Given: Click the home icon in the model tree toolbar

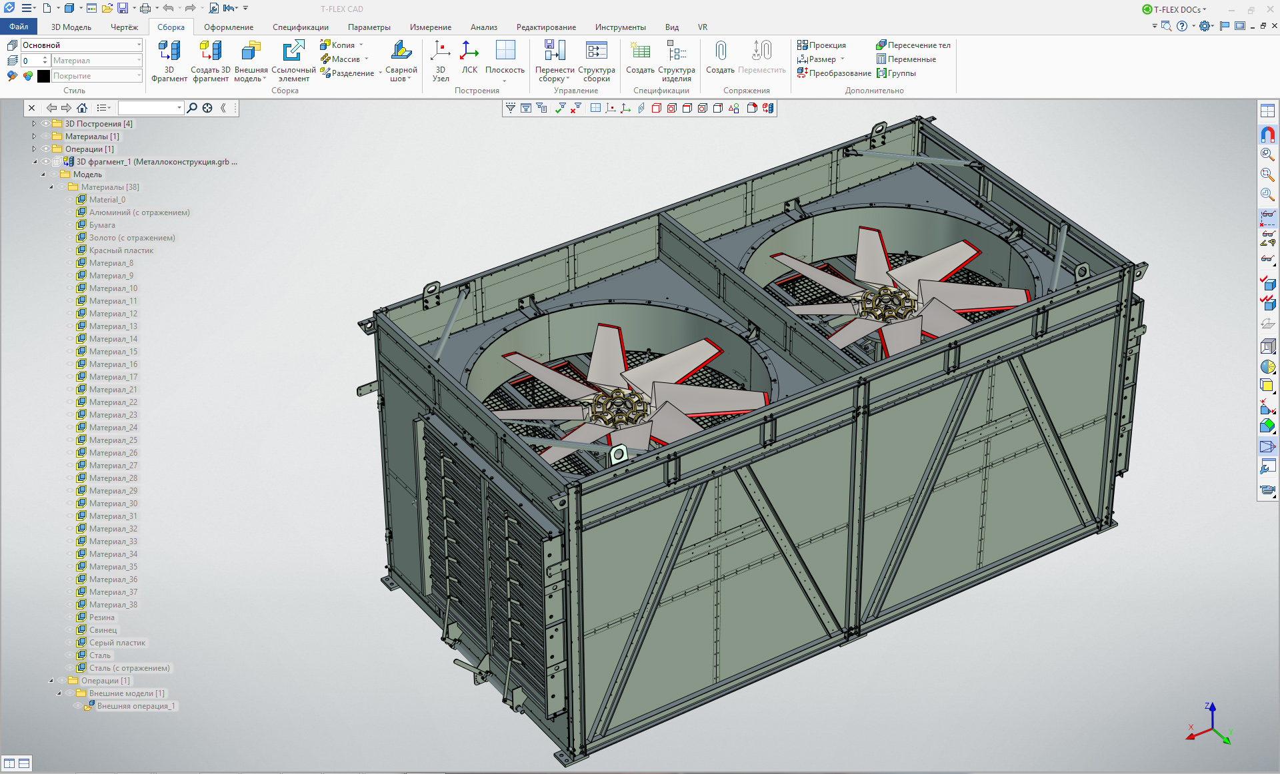Looking at the screenshot, I should pos(82,108).
